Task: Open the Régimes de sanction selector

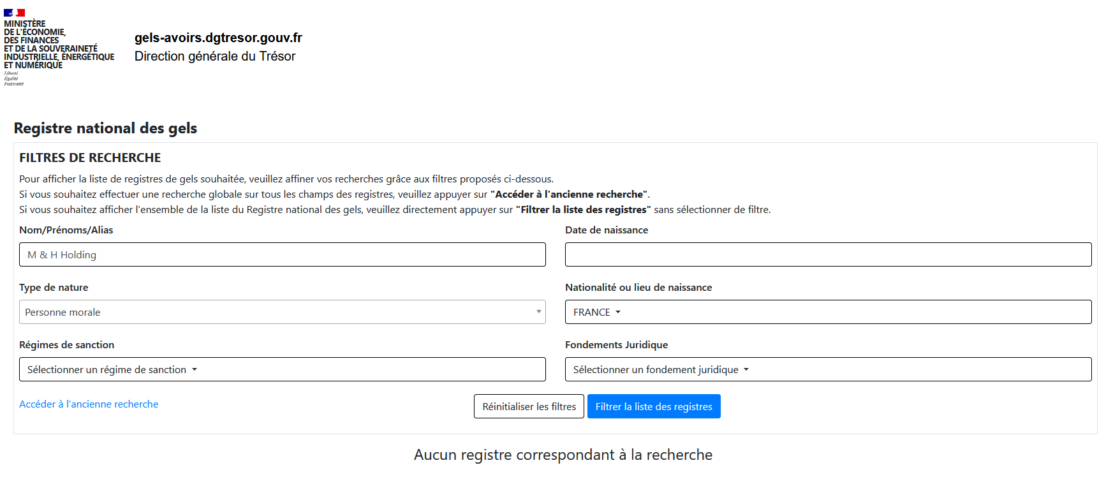Action: [x=282, y=369]
